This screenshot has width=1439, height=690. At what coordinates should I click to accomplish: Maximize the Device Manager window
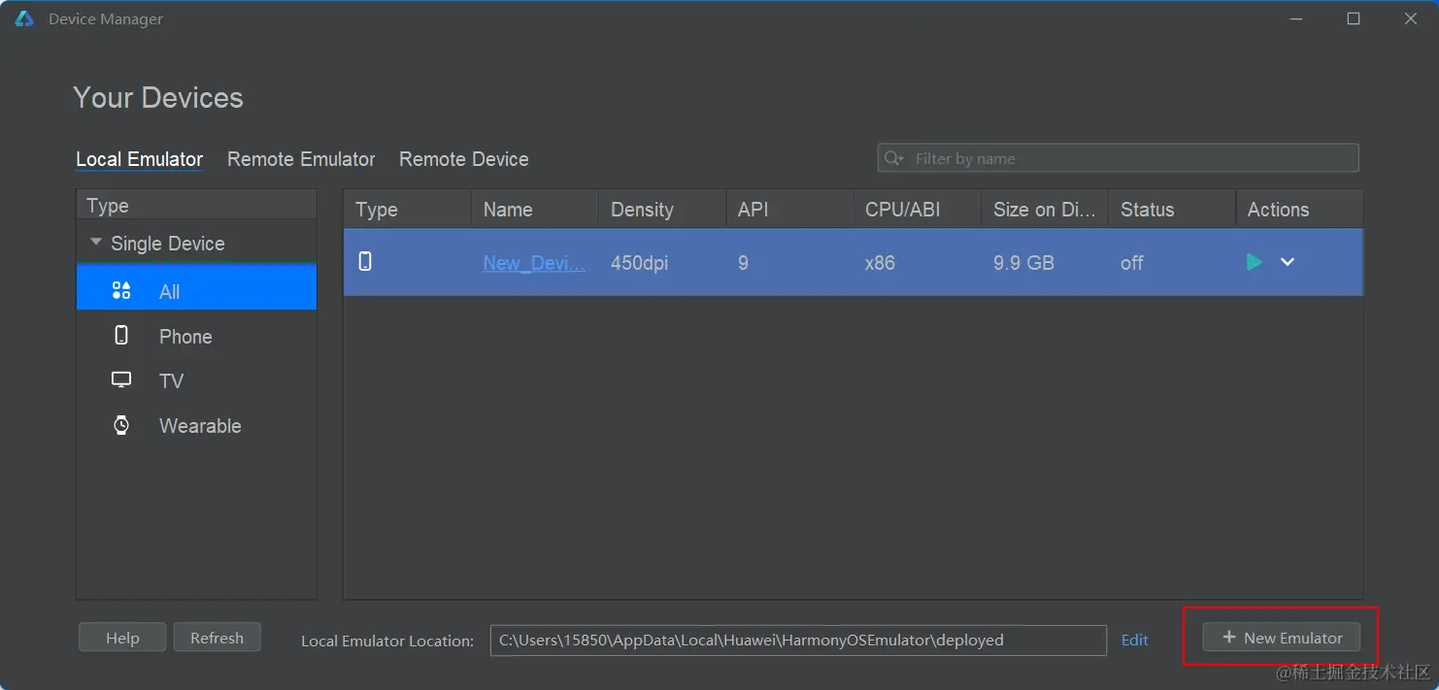1354,18
